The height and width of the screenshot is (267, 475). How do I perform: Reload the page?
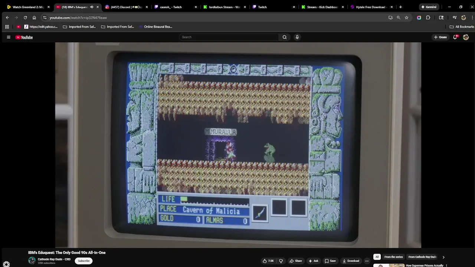coord(25,17)
